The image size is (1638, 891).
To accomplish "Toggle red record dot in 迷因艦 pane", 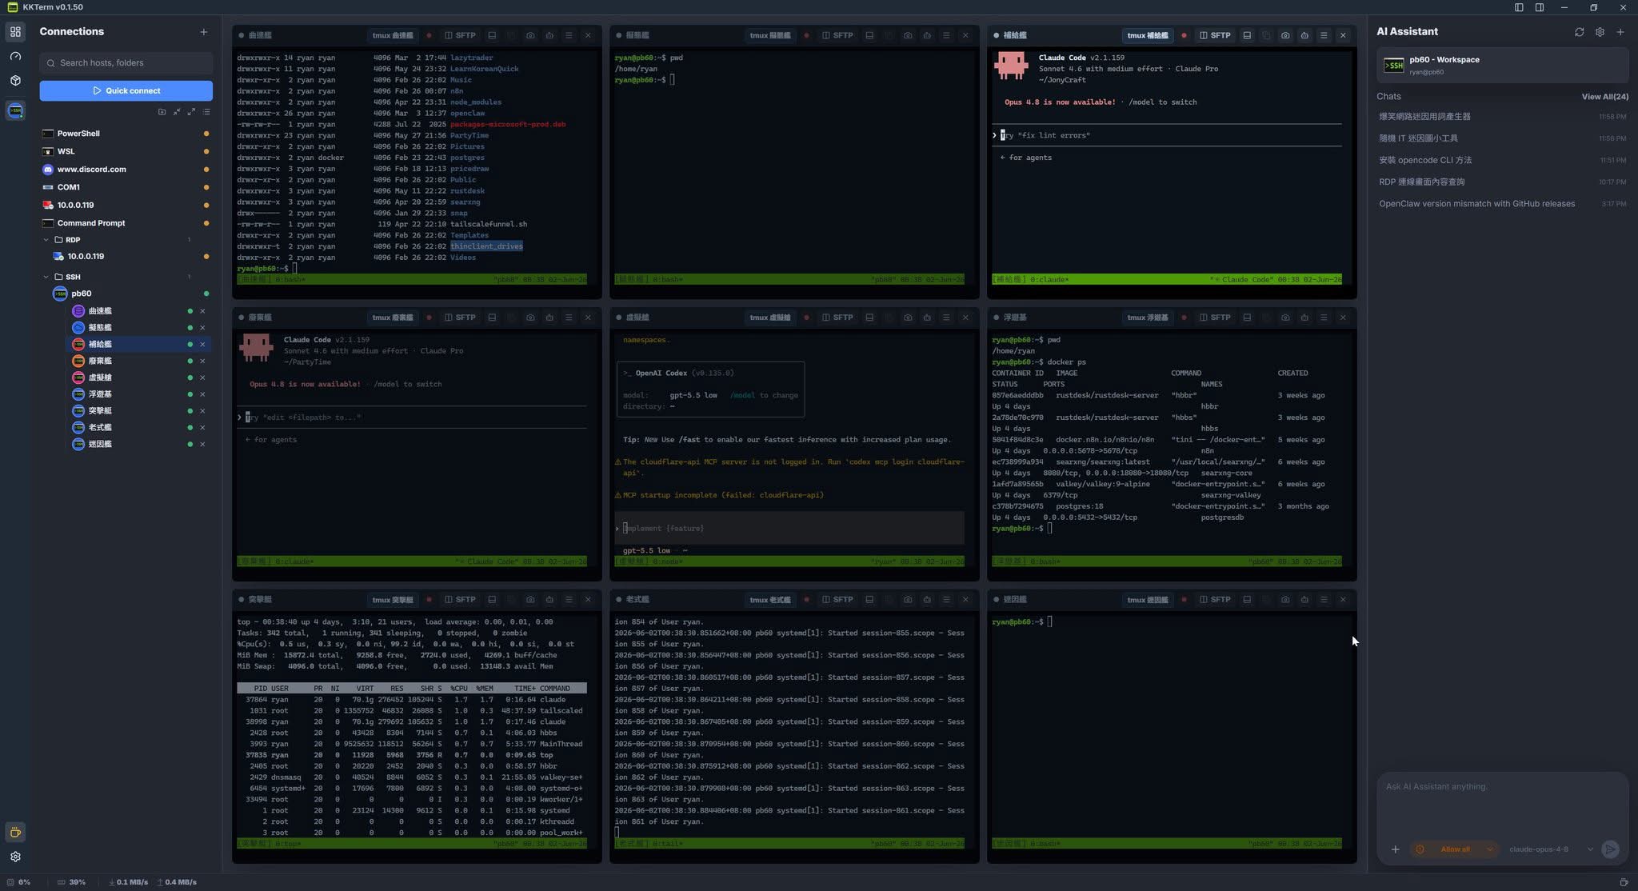I will 1184,599.
